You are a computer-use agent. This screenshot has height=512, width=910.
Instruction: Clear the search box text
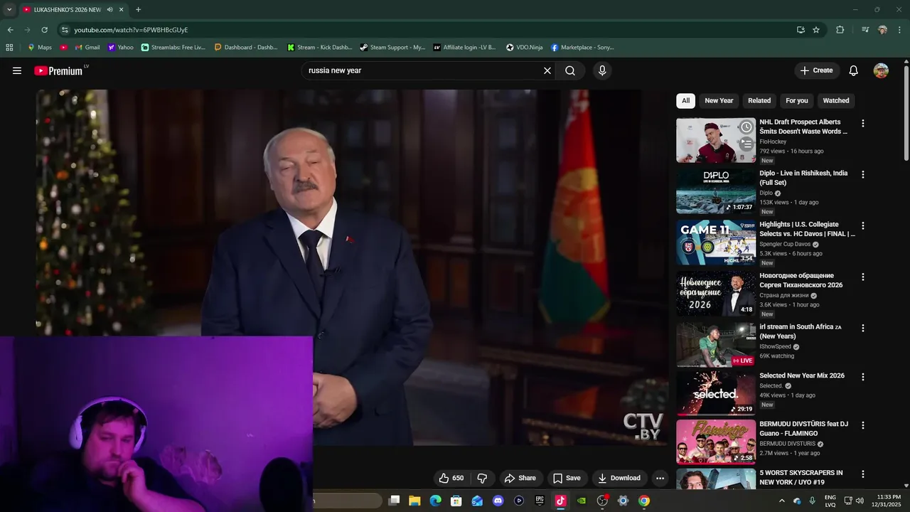click(547, 70)
